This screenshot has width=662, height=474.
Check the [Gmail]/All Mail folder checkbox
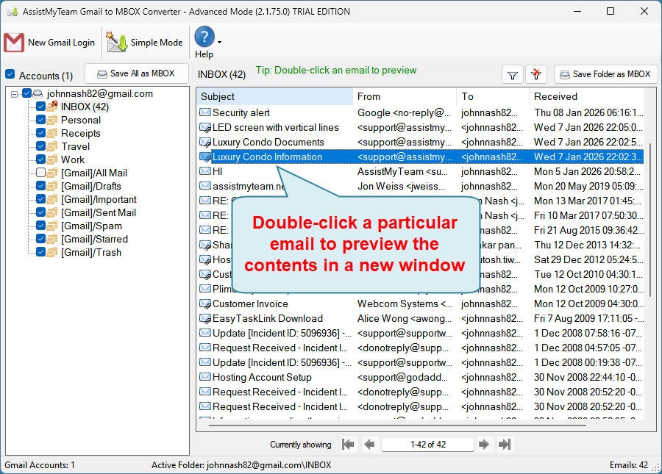click(41, 173)
